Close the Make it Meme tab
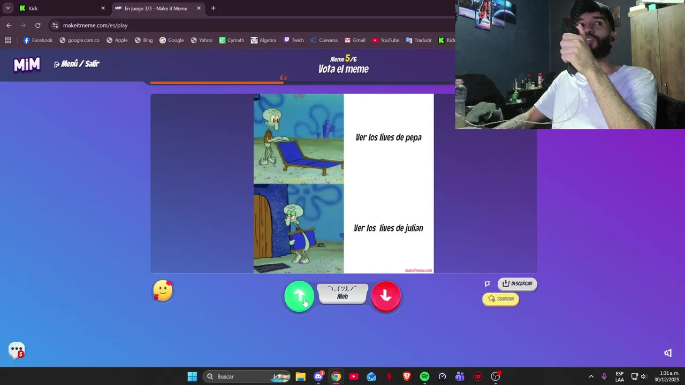Screen dimensions: 685x385 (x=199, y=8)
